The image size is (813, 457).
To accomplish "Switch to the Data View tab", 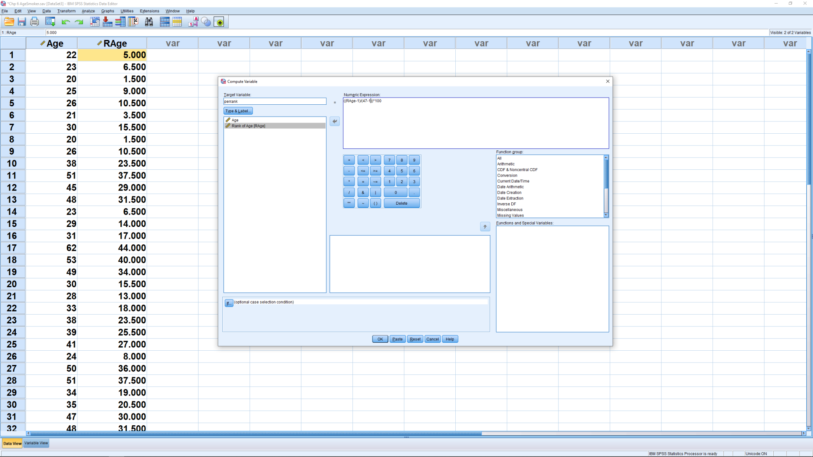I will (x=12, y=444).
